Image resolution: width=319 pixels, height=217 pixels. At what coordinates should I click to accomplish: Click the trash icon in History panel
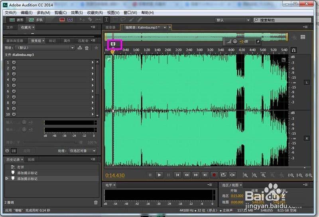pyautogui.click(x=96, y=202)
